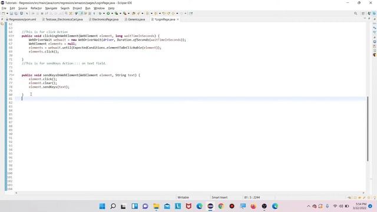Click the External Tools run icon
Screen dimensions: 377x212
[124, 14]
